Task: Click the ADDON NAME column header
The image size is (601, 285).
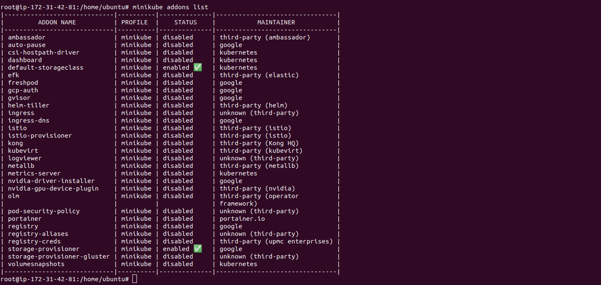Action: click(57, 22)
